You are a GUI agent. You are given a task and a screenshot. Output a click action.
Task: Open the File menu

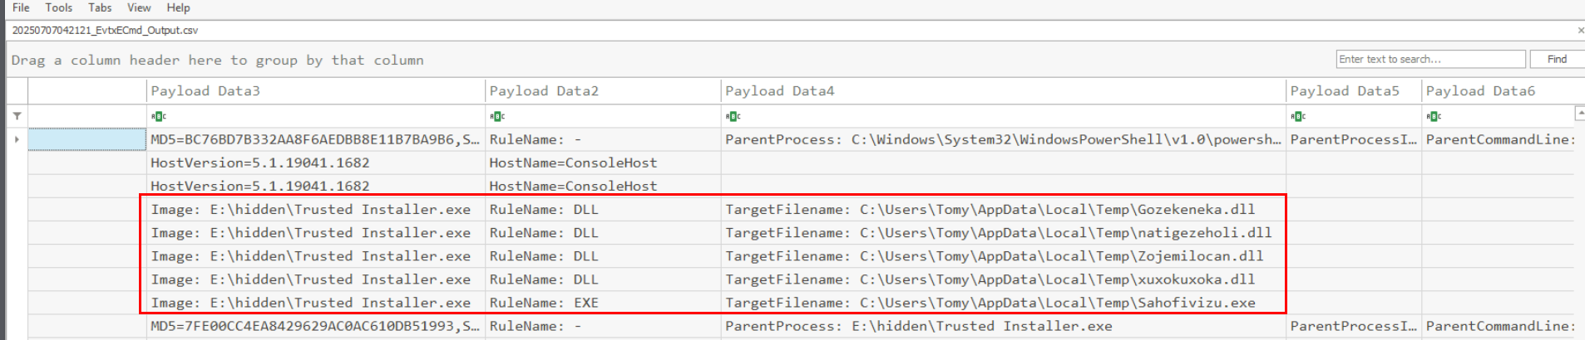pos(21,7)
